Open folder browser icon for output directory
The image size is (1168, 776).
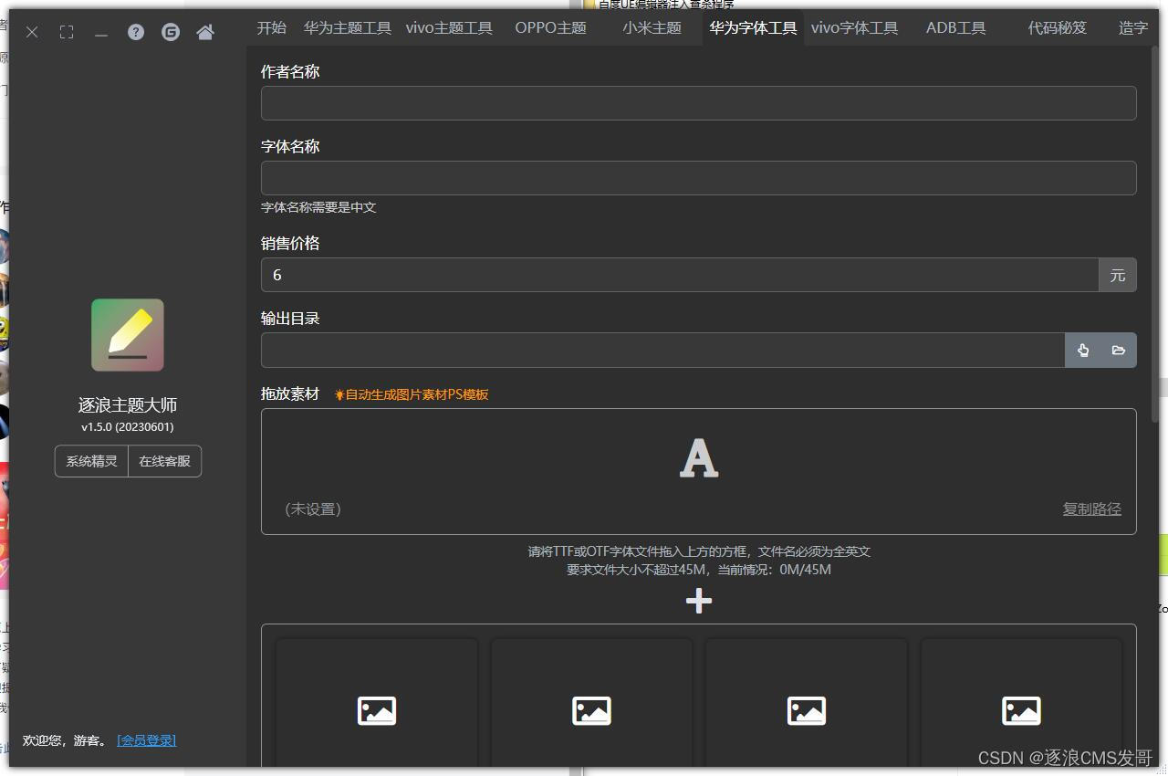pyautogui.click(x=1119, y=351)
